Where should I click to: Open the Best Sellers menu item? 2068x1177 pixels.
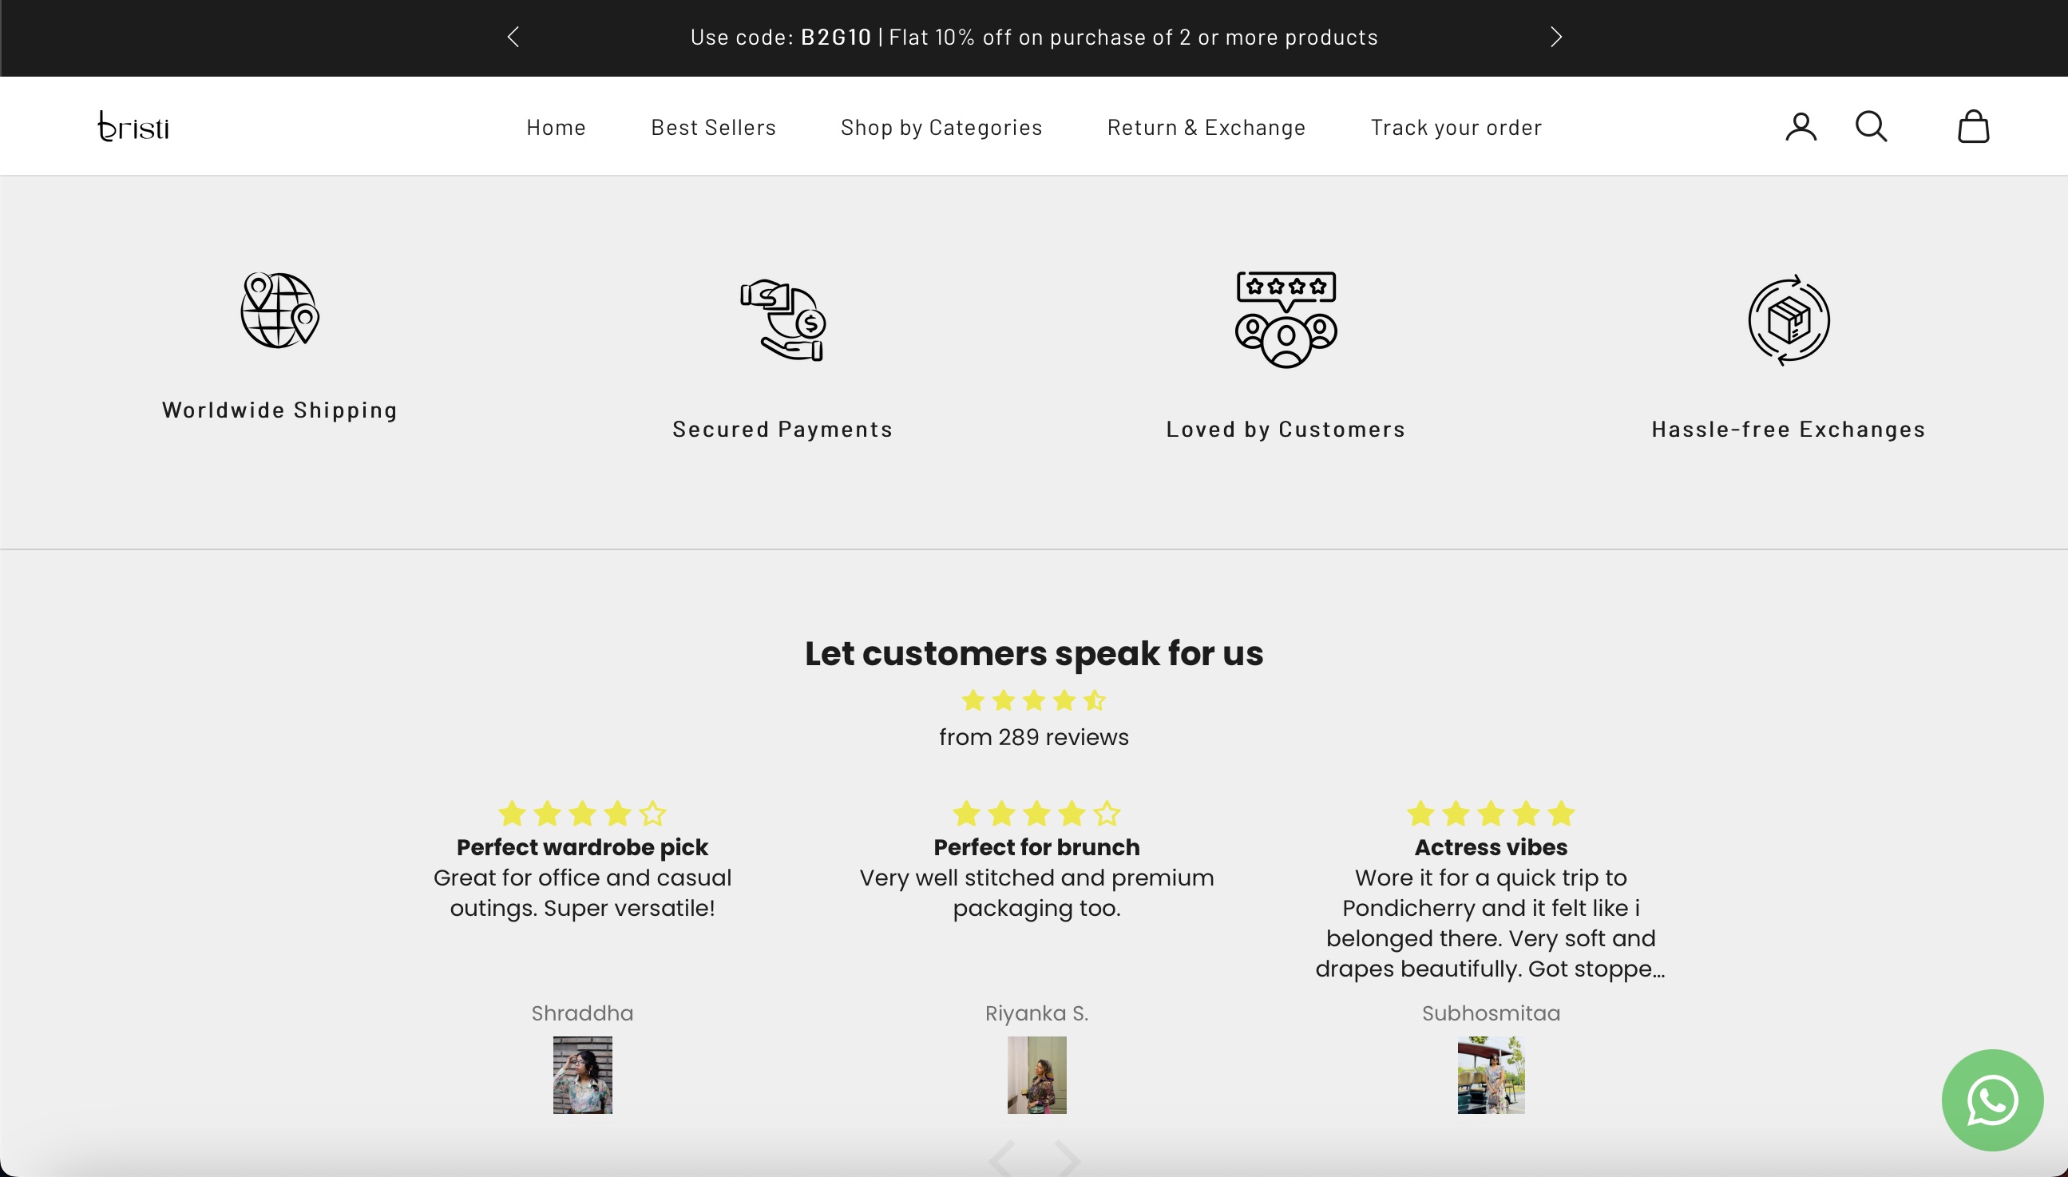pos(714,128)
